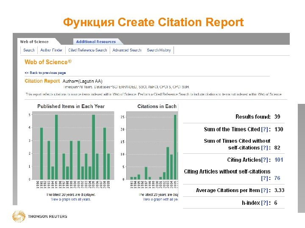
Task: Go to the Search menu item
Action: [x=29, y=50]
